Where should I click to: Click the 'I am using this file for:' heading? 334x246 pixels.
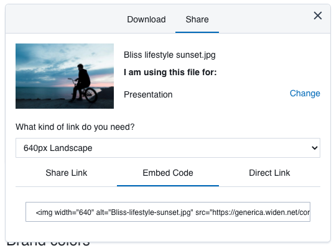(x=170, y=72)
